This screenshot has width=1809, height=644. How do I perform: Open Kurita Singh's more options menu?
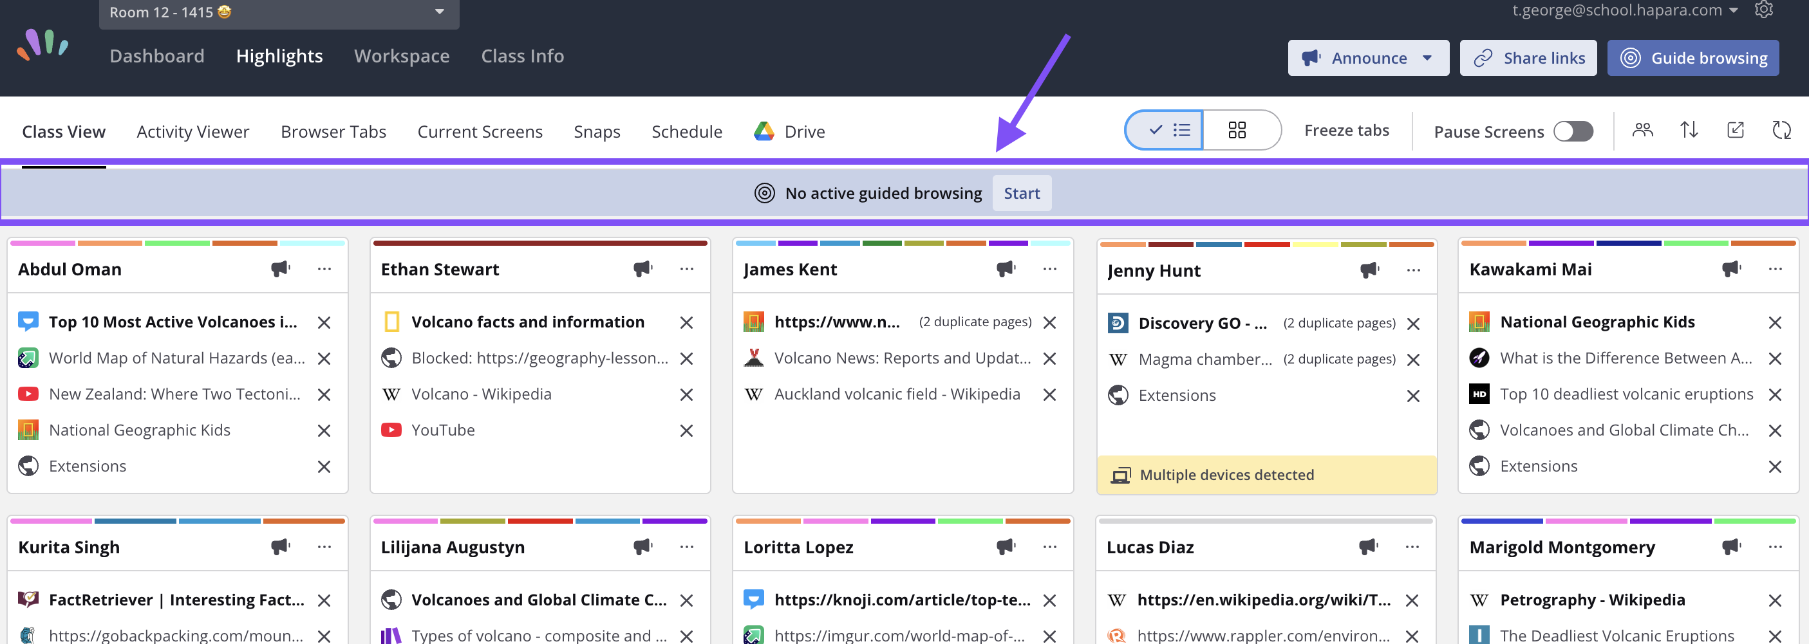click(x=324, y=546)
